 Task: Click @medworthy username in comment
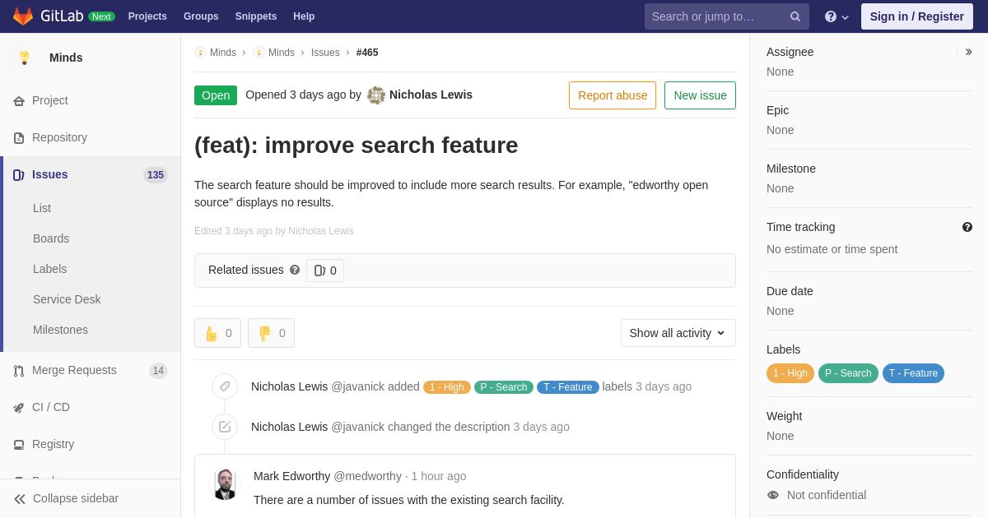[368, 476]
